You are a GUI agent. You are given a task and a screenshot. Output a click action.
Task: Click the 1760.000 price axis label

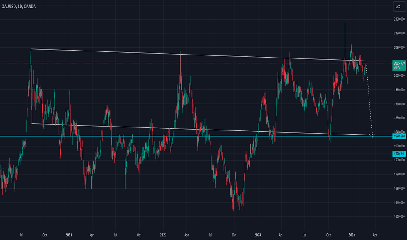click(399, 160)
